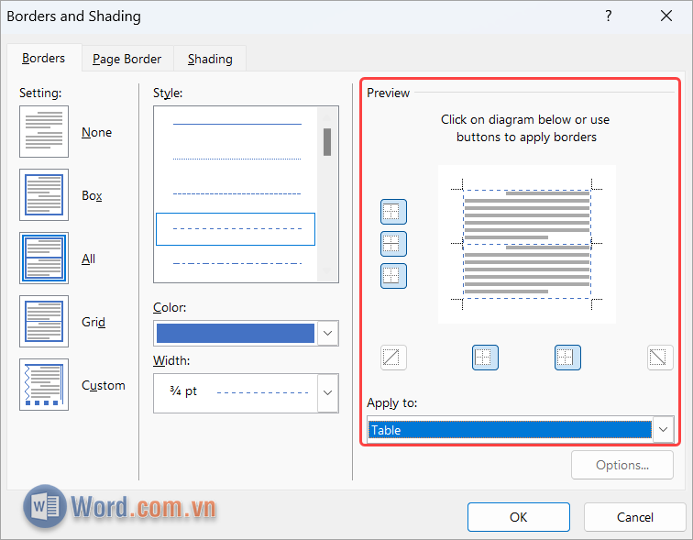Open the Page Border tab
The width and height of the screenshot is (693, 540).
click(x=127, y=59)
